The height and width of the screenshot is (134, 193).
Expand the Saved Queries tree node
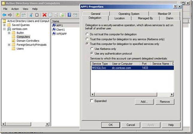[4, 25]
